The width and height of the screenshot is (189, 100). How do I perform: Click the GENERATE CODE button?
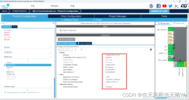tap(159, 11)
